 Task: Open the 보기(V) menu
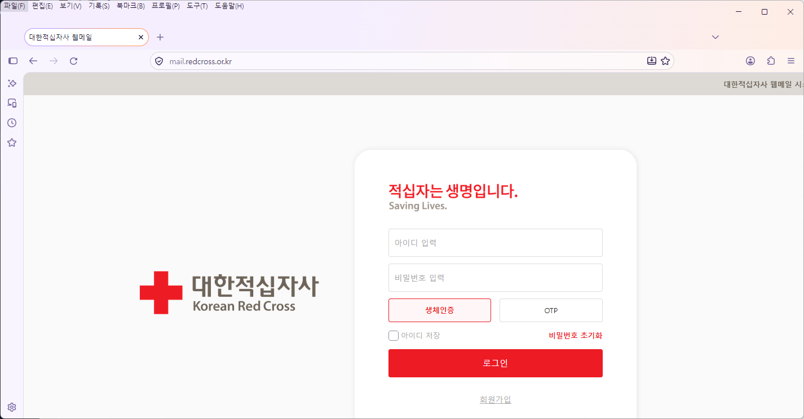click(71, 6)
